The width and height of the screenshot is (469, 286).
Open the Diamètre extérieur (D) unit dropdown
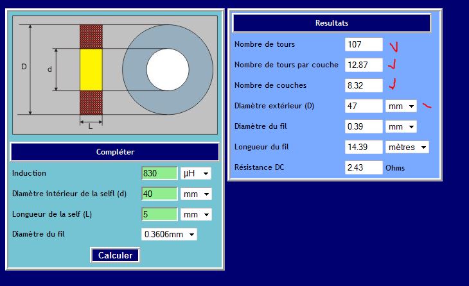pos(401,106)
